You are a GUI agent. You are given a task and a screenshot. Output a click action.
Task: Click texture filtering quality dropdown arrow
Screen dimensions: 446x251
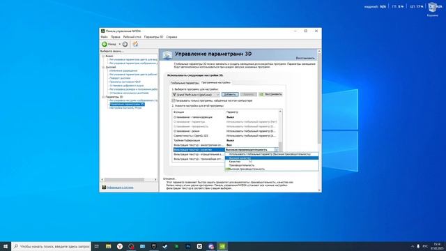[x=276, y=150]
